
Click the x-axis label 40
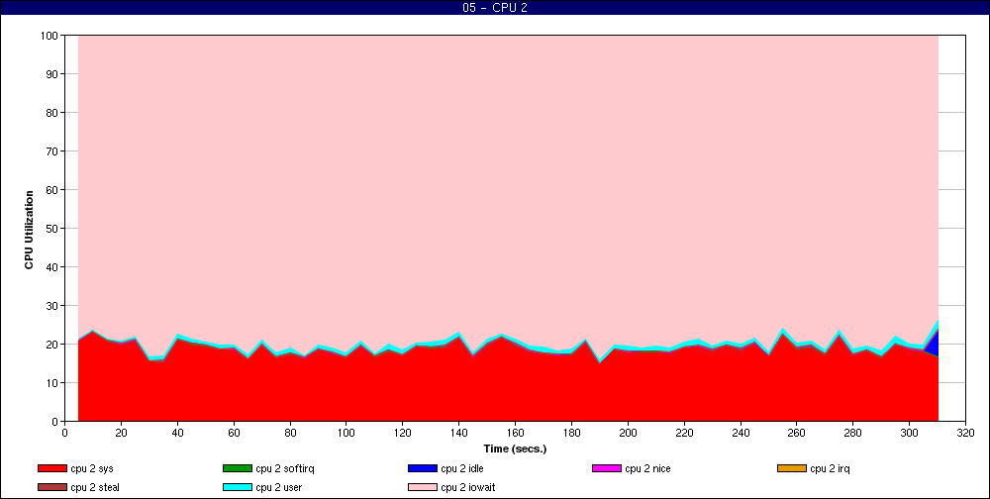coord(177,433)
